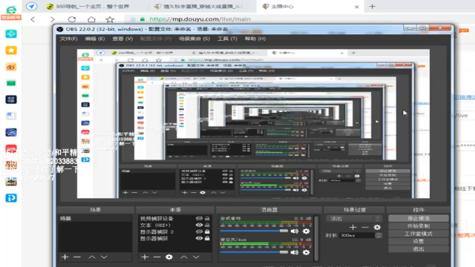Click the stop streaming button
This screenshot has height=267, width=475.
(x=419, y=218)
